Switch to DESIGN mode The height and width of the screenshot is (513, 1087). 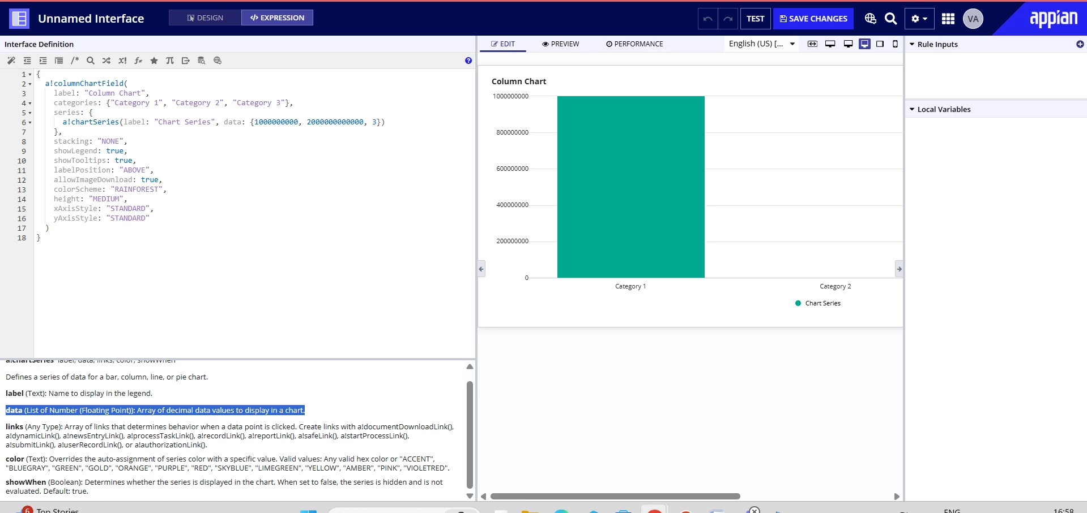point(205,18)
